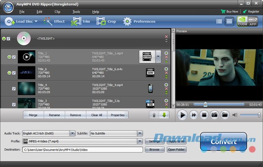Click the Properties button

(117, 115)
